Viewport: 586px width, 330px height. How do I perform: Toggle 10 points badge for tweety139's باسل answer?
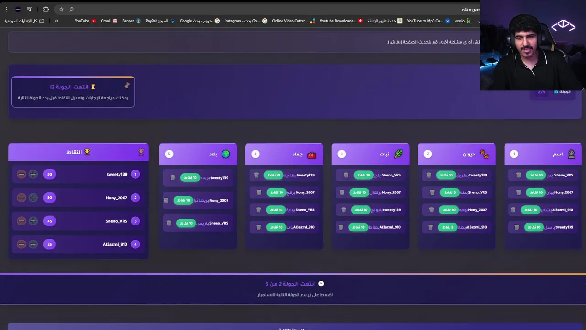coord(534,227)
